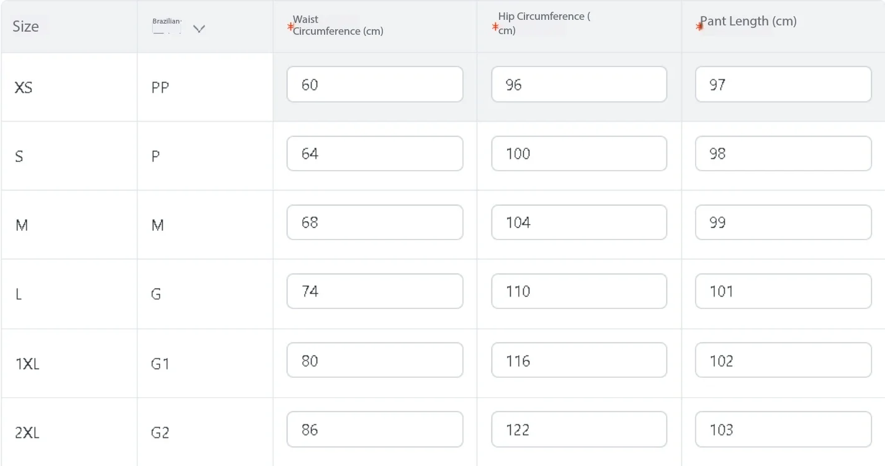Select XS hip circumference field showing 96

pyautogui.click(x=579, y=84)
